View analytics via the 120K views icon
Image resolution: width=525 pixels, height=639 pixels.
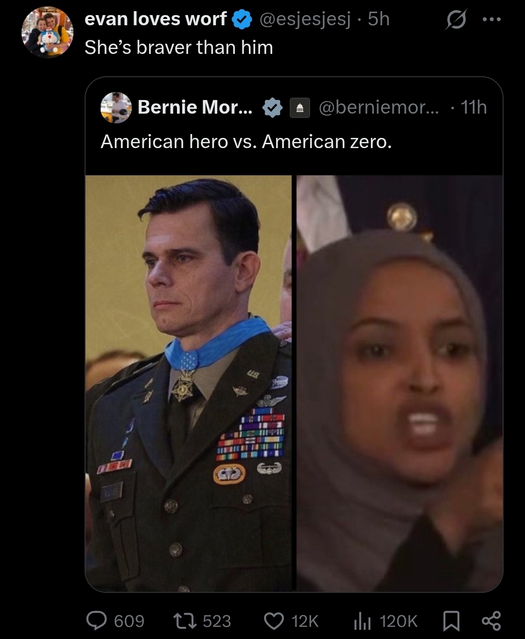click(x=363, y=621)
